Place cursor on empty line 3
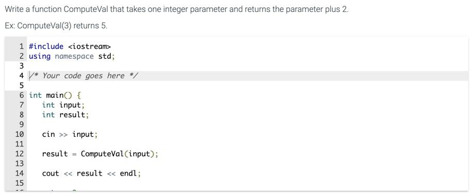Image resolution: width=472 pixels, height=194 pixels. coord(247,66)
